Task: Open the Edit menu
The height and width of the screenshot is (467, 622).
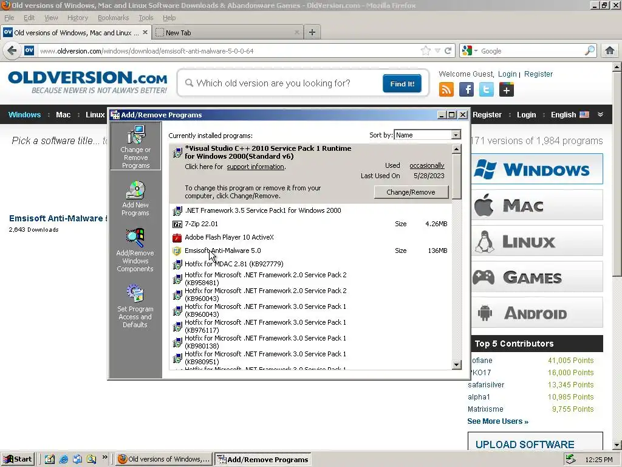Action: pos(29,18)
